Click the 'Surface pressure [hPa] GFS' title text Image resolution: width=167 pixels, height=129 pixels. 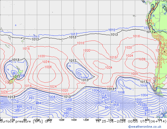pyautogui.click(x=26, y=121)
